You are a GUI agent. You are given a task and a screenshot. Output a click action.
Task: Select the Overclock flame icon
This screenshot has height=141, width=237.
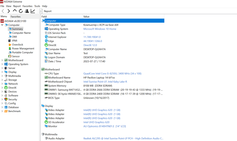click(10, 44)
